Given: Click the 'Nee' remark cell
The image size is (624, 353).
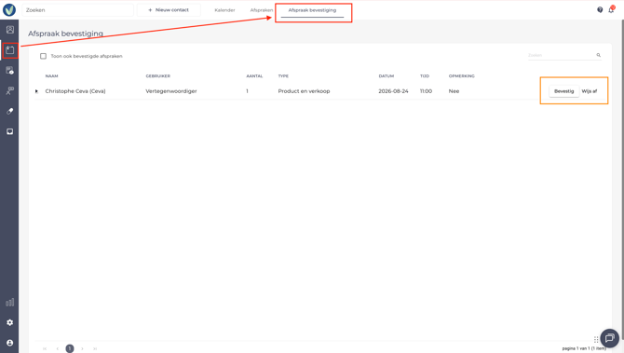Looking at the screenshot, I should 454,91.
